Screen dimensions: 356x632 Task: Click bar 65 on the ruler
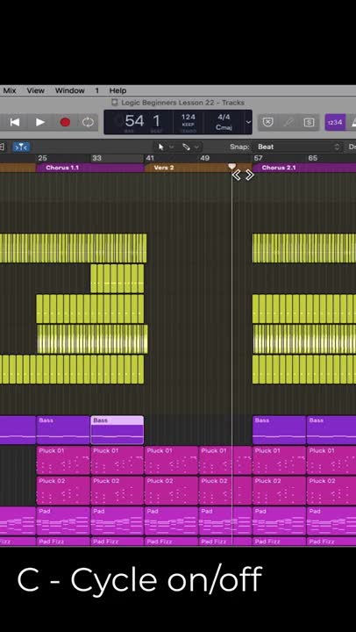[x=312, y=158]
